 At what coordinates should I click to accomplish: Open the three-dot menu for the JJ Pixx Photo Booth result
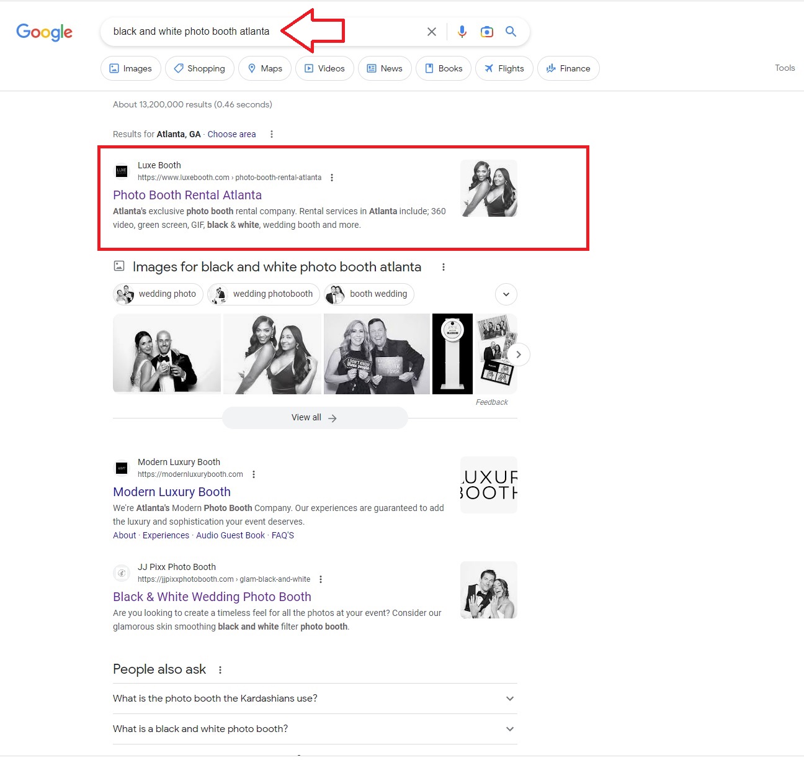tap(321, 579)
